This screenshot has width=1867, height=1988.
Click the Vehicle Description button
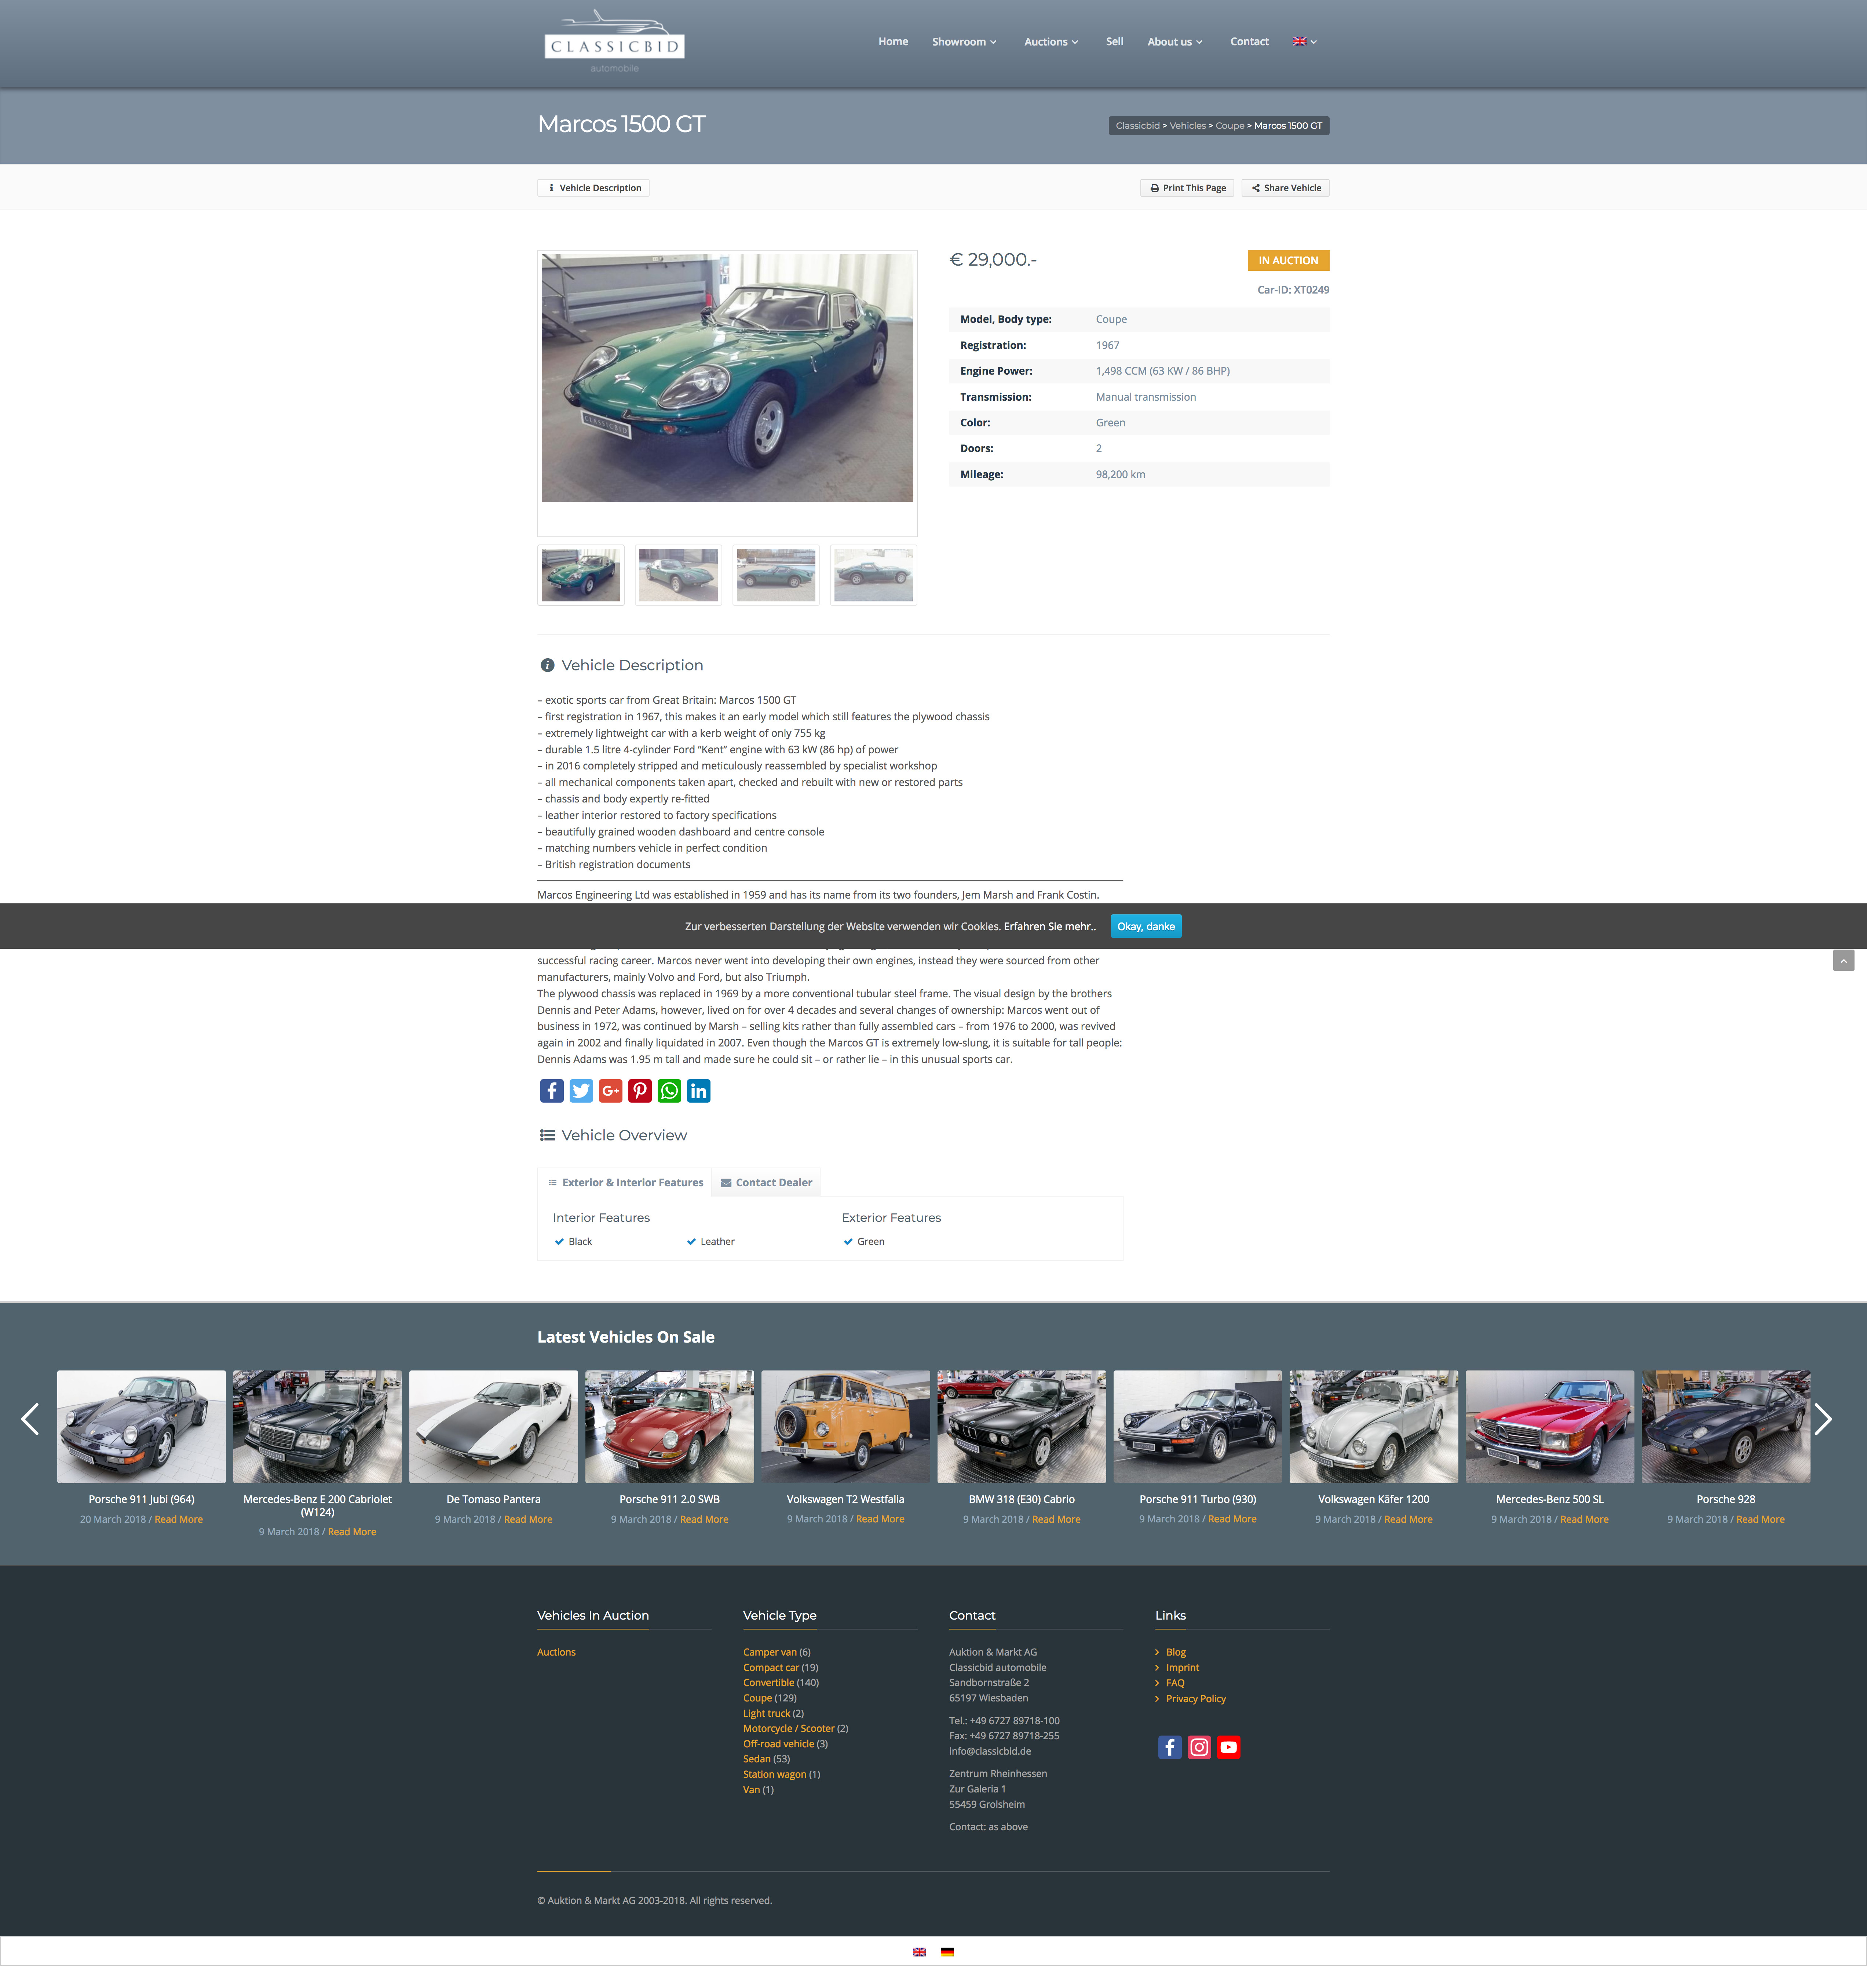pyautogui.click(x=594, y=188)
